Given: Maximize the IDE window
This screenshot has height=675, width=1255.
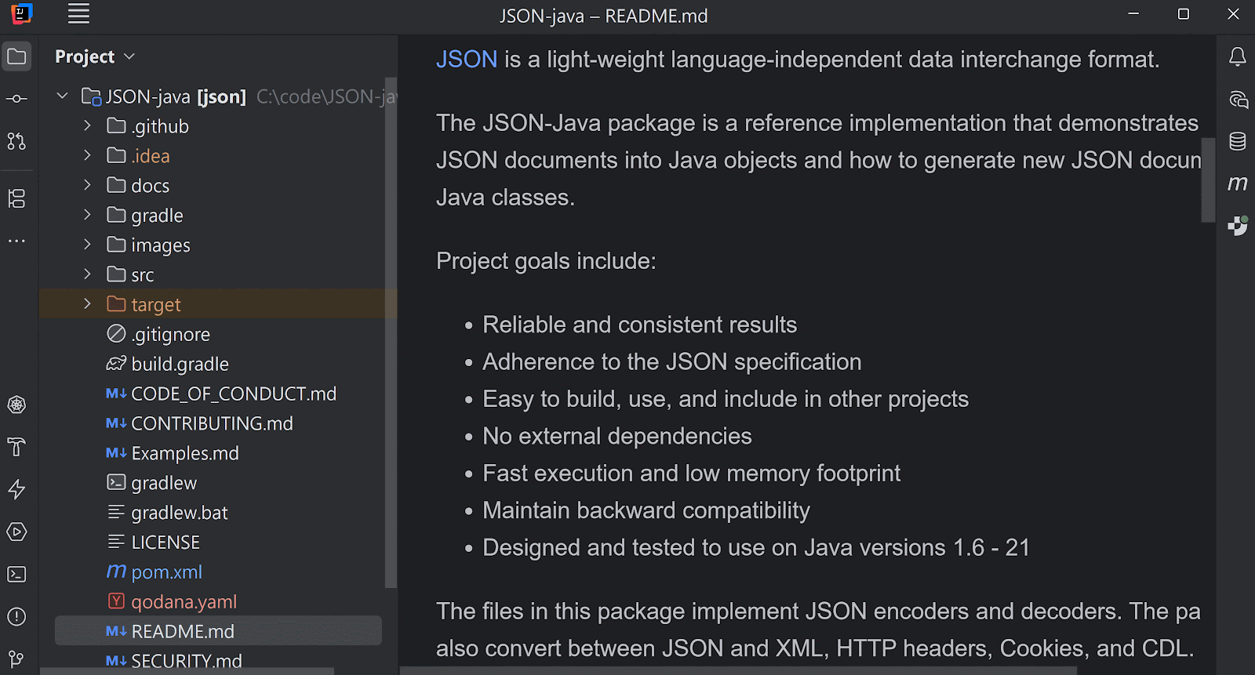Looking at the screenshot, I should tap(1184, 14).
